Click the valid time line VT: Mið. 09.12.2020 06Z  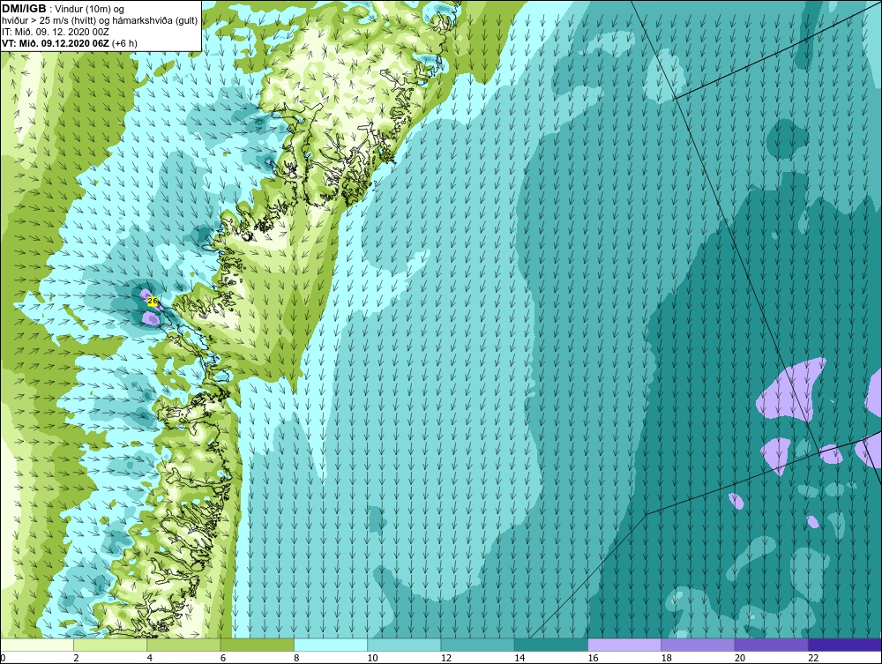pos(56,43)
